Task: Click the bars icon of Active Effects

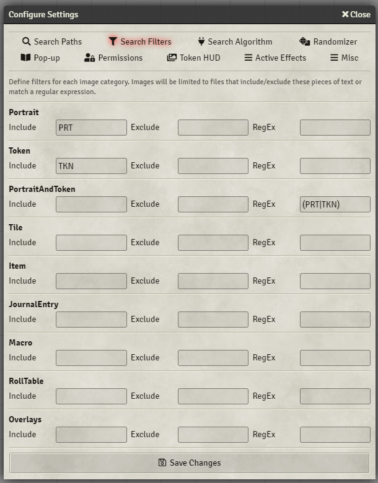Action: [x=248, y=58]
